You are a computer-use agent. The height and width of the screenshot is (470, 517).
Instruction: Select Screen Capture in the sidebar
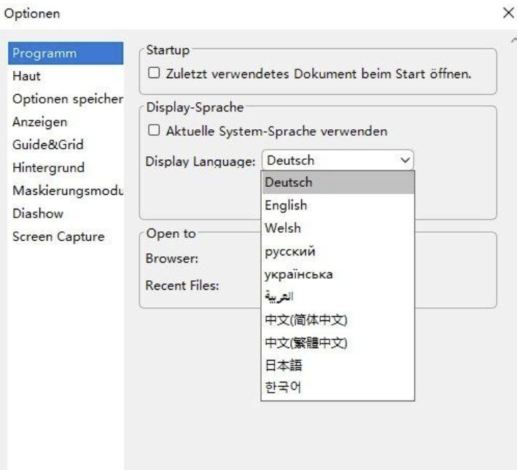66,236
